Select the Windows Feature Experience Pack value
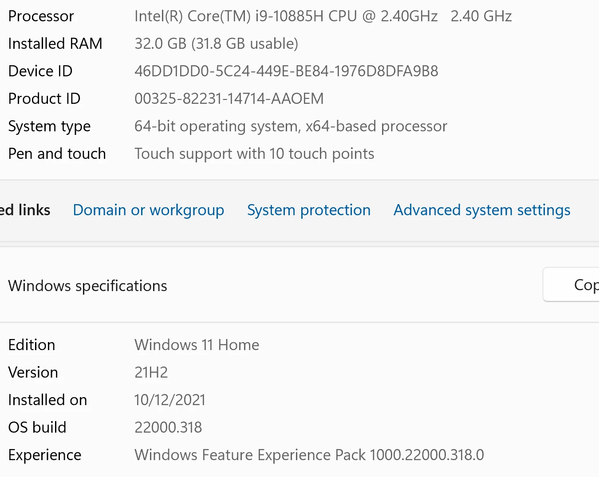This screenshot has width=599, height=477. point(309,455)
